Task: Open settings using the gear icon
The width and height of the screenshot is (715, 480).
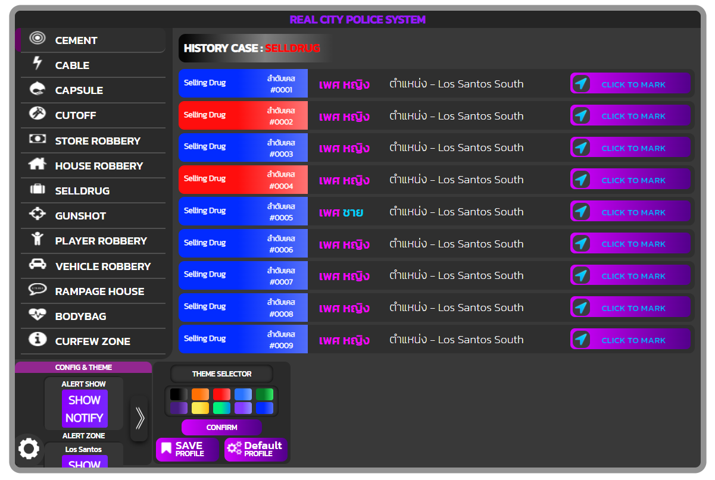Action: 29,449
